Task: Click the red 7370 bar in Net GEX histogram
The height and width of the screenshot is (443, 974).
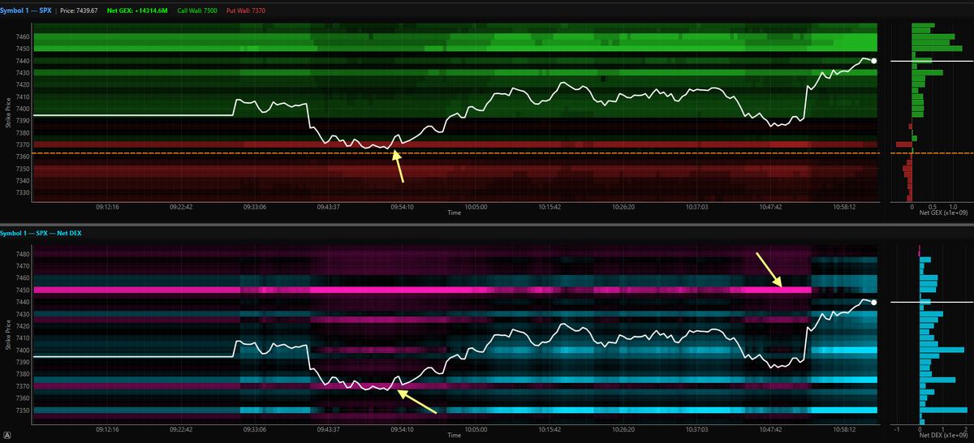Action: [x=904, y=144]
